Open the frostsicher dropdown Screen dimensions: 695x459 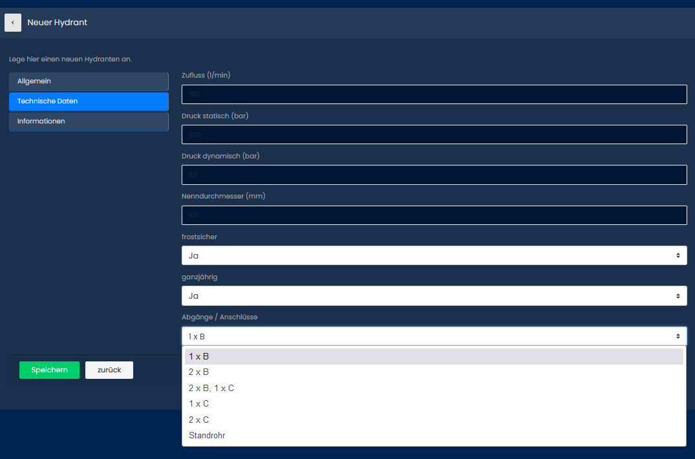[434, 255]
